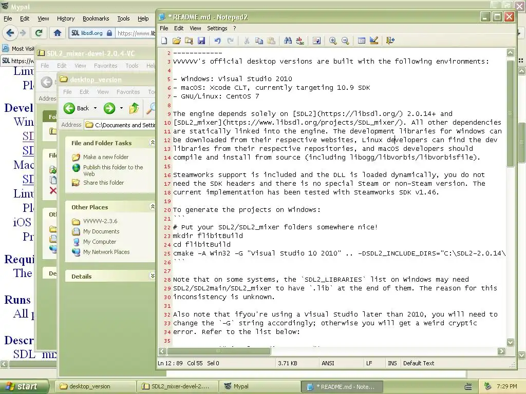The image size is (526, 394).
Task: Click Notepad2 vertical scrollbar up arrow
Action: 510,52
